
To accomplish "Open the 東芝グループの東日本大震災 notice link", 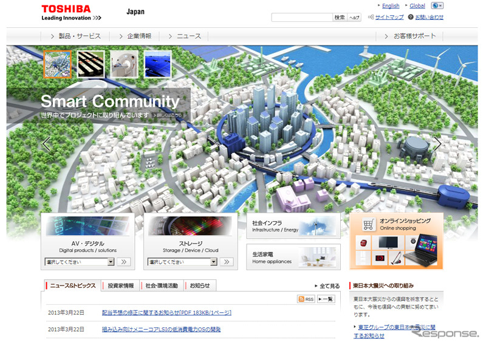I will [x=394, y=332].
